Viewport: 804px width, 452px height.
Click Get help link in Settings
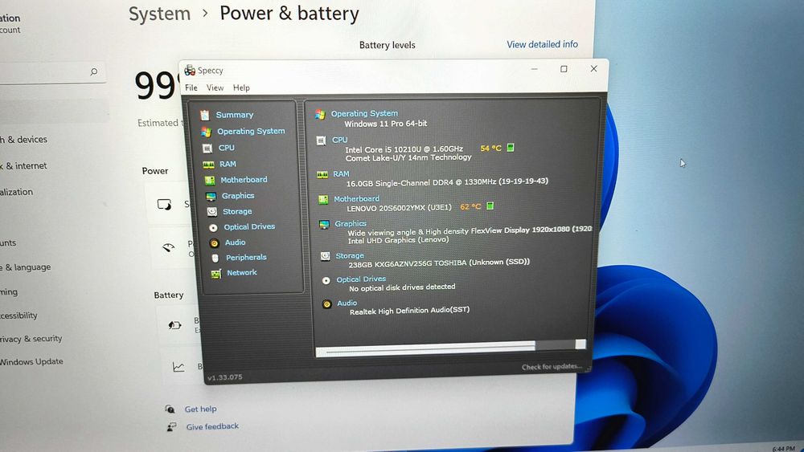pos(200,409)
